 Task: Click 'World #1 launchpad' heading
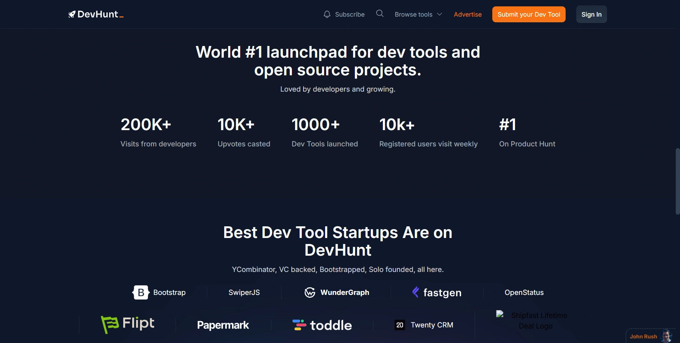[338, 61]
